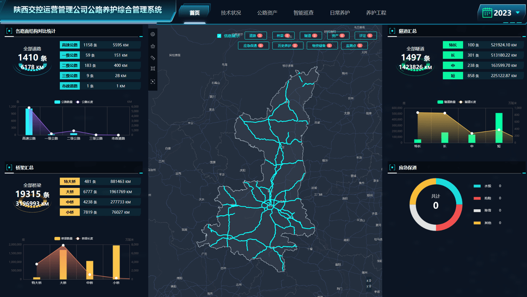The height and width of the screenshot is (297, 527).
Task: Click the 抢险 red legend swatch
Action: tap(477, 198)
